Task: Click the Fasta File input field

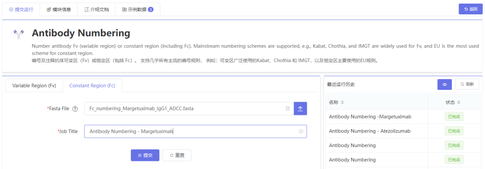Action: [x=189, y=109]
